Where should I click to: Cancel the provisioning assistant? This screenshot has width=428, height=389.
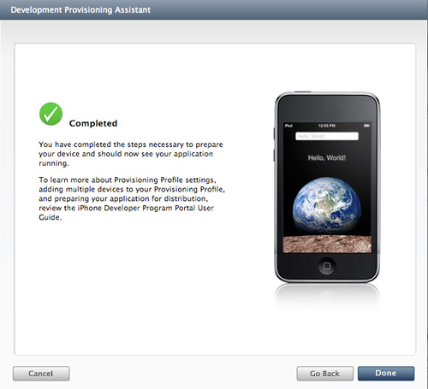[41, 374]
